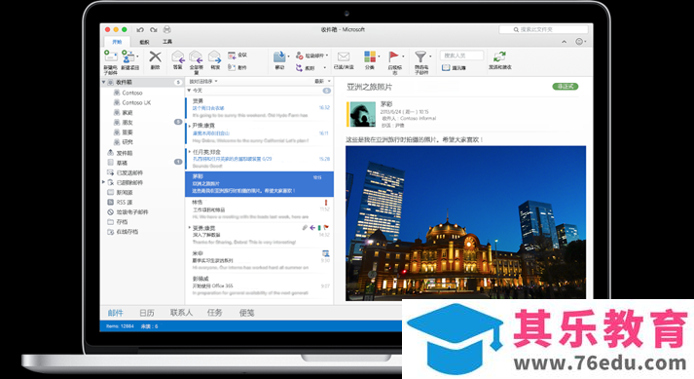The height and width of the screenshot is (379, 694).
Task: Switch to the 组织 ribbon tab
Action: tap(144, 42)
